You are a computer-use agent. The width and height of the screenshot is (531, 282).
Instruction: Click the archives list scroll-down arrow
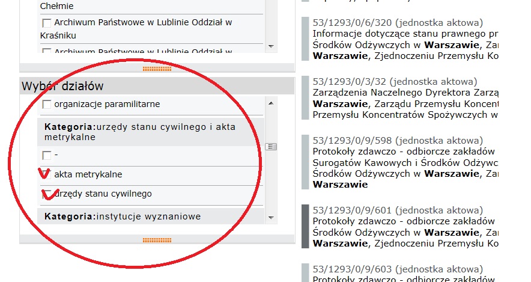270,46
